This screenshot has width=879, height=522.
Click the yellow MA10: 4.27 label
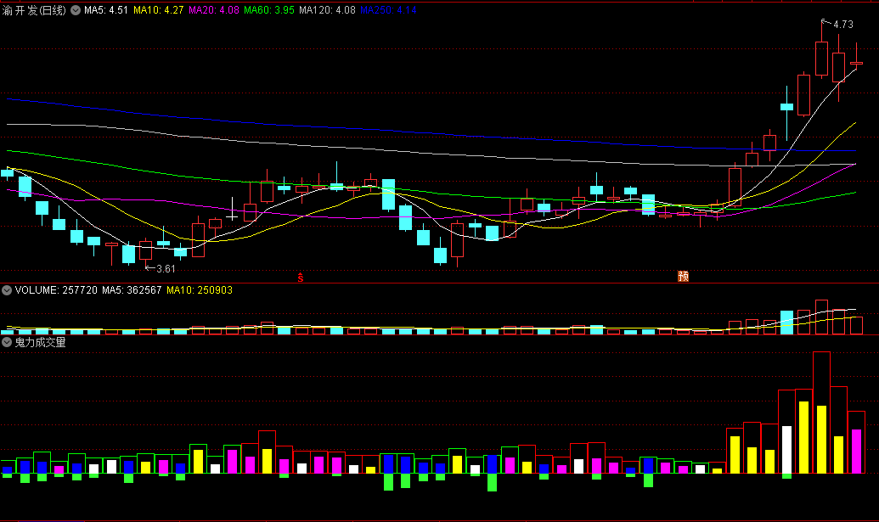[x=159, y=10]
